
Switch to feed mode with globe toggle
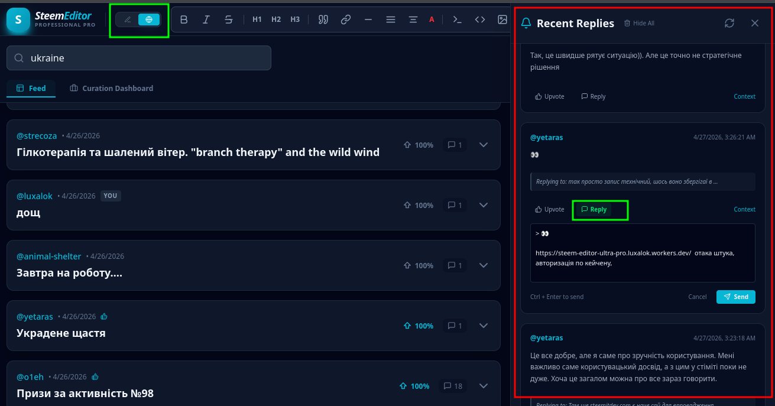click(x=149, y=20)
